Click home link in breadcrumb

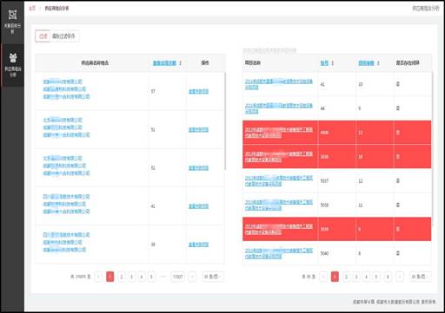coord(32,9)
